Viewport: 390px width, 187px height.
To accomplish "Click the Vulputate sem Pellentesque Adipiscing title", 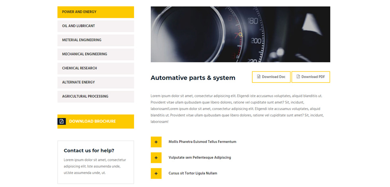I will coord(200,158).
